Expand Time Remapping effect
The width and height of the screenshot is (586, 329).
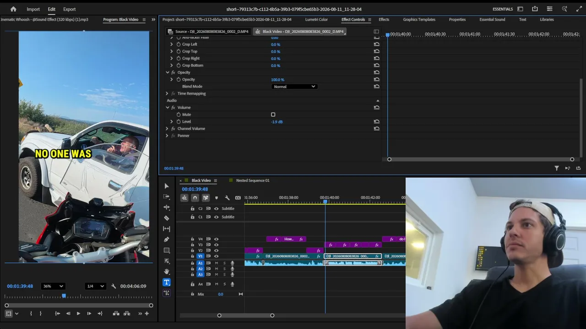point(167,94)
